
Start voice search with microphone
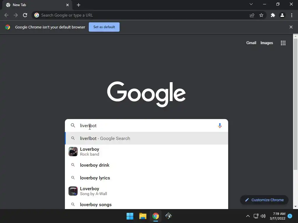pos(220,125)
